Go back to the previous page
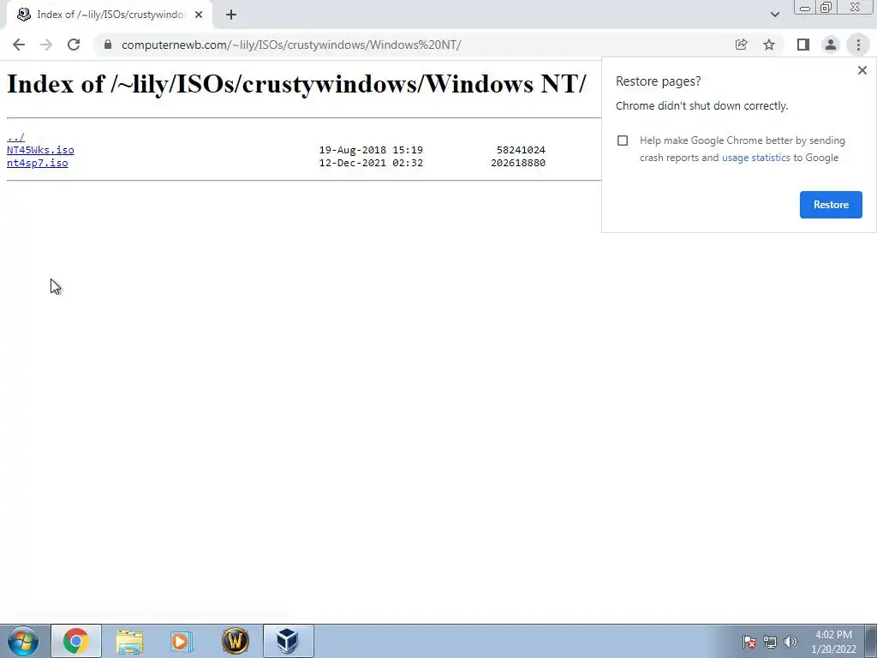Screen dimensions: 877x658 (x=19, y=45)
